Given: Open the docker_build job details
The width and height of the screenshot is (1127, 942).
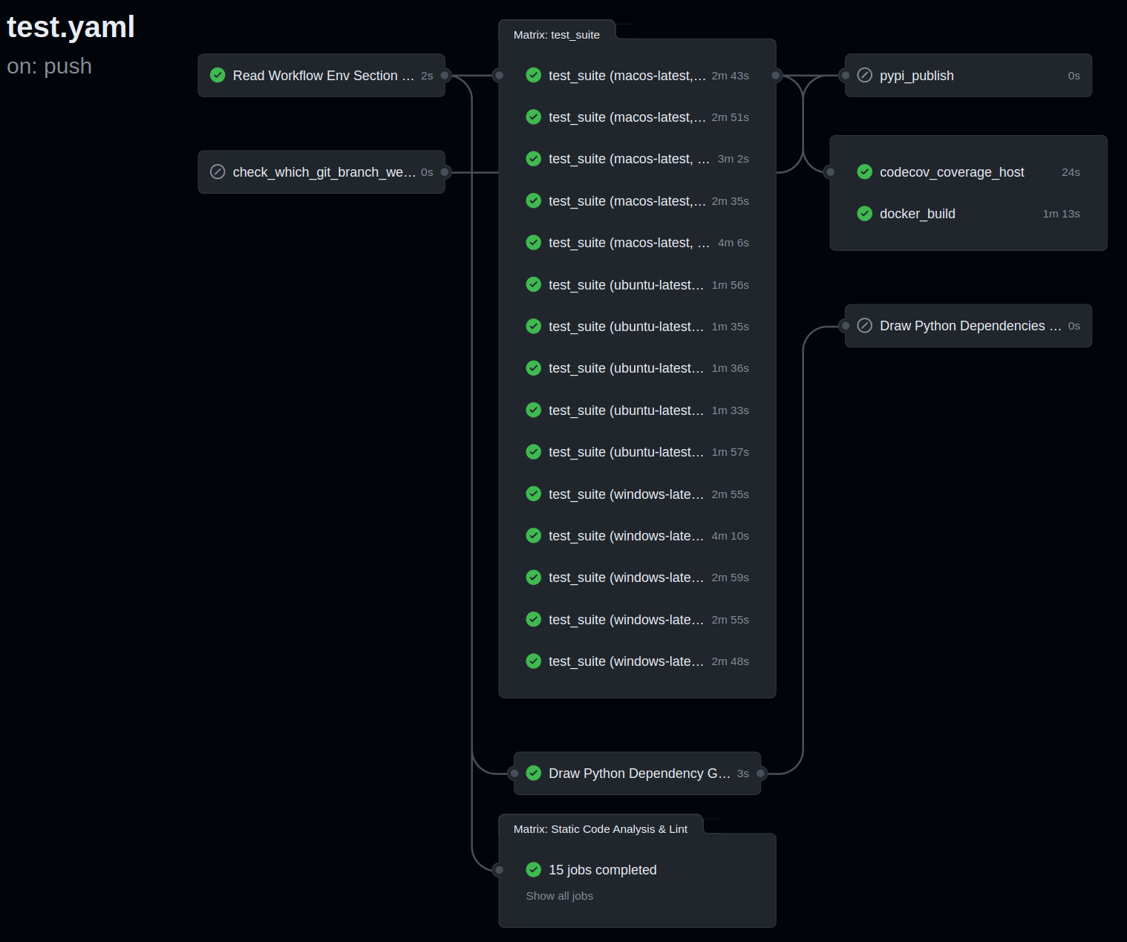Looking at the screenshot, I should coord(917,214).
